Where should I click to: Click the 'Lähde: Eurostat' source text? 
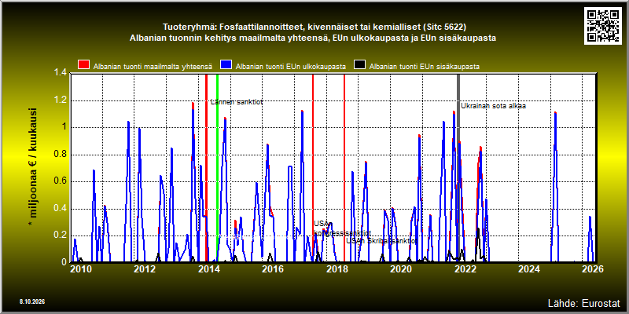click(584, 302)
